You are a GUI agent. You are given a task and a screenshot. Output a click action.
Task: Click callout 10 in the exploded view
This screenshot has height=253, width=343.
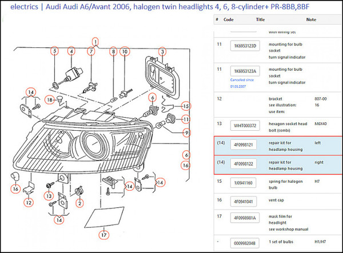pos(125,51)
